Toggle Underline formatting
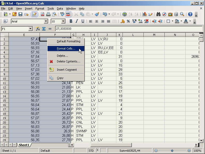 [83, 21]
